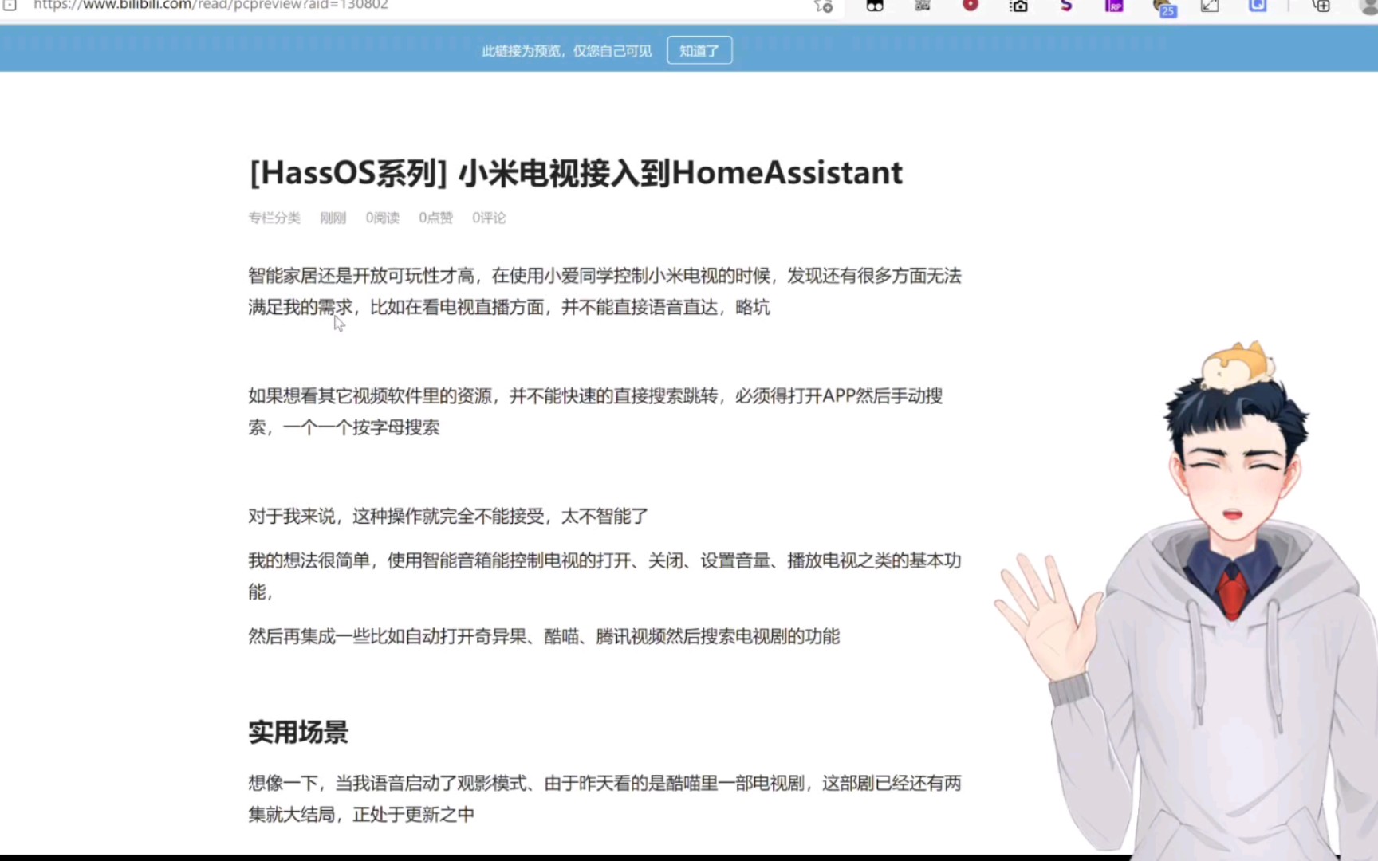Click the site info icon before URL
This screenshot has height=861, width=1378.
pyautogui.click(x=10, y=5)
